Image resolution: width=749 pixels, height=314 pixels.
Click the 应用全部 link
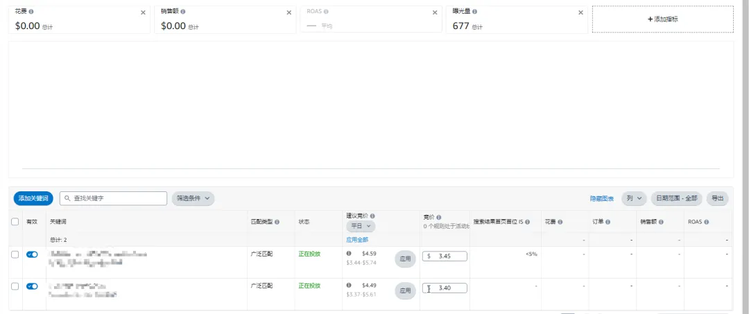[357, 240]
